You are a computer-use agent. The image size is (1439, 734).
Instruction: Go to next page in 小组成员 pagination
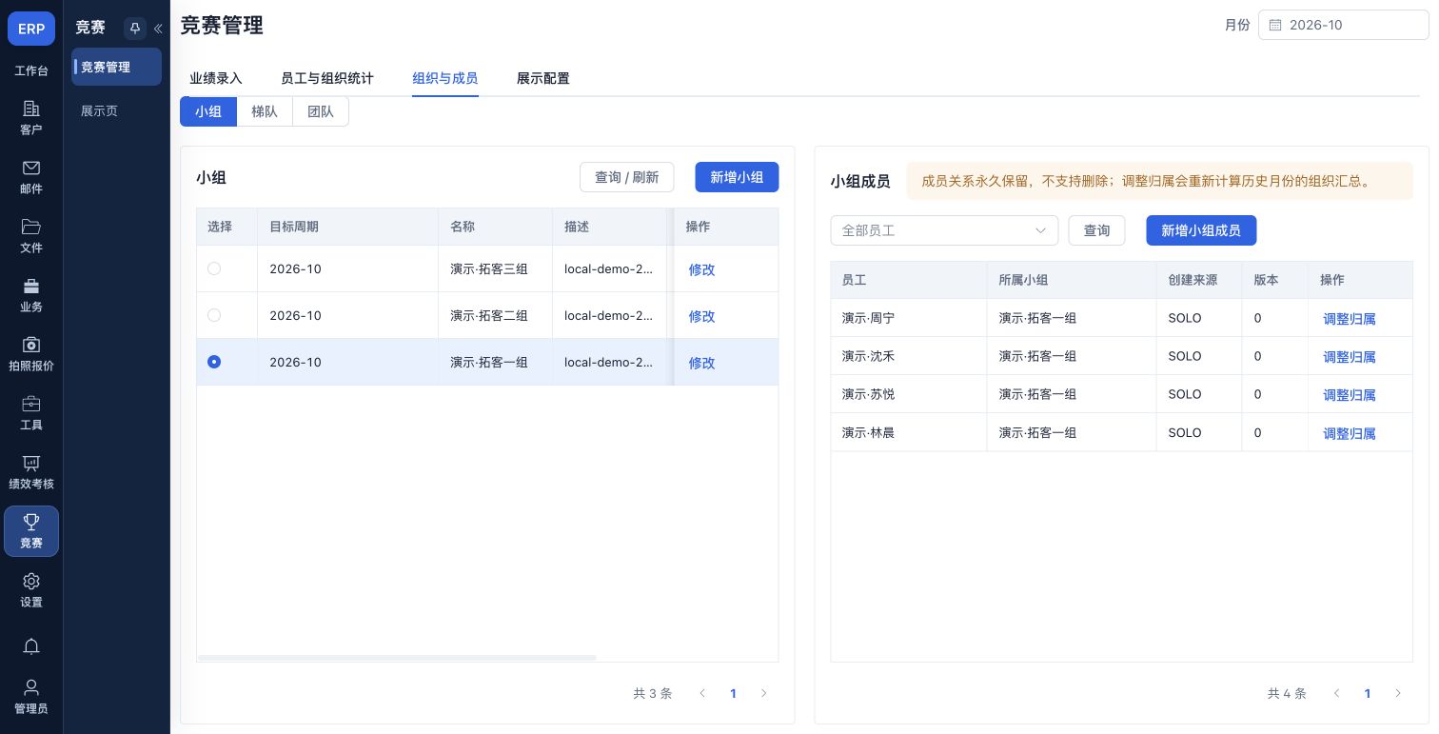point(1398,694)
